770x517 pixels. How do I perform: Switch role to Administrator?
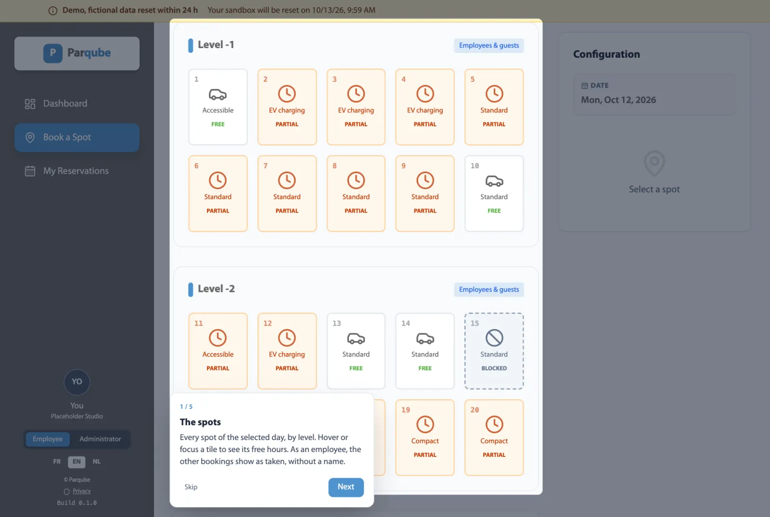pos(100,439)
